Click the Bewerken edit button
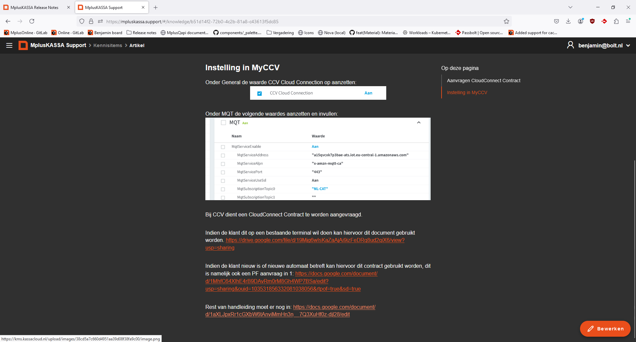Viewport: 636px width, 342px height. 605,329
